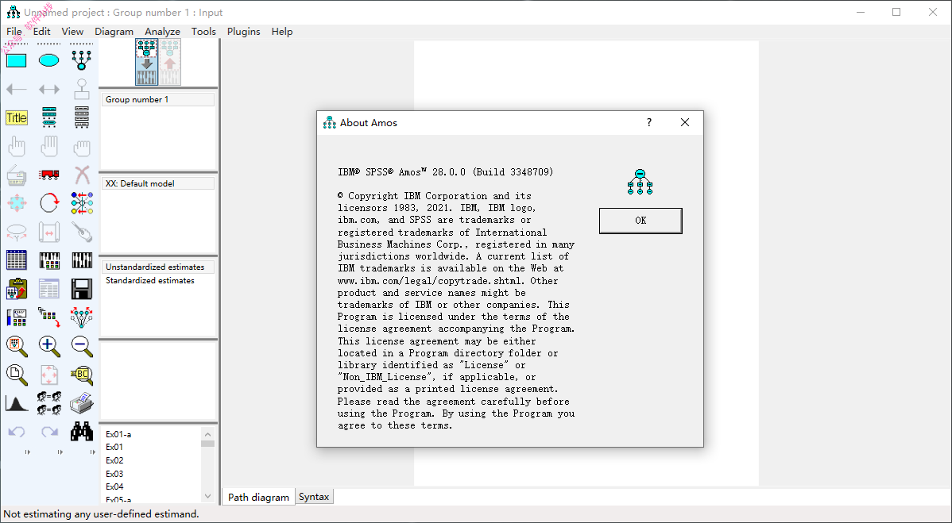Select the Drag properties between objects tool
Screen dimensions: 952x523
49,317
